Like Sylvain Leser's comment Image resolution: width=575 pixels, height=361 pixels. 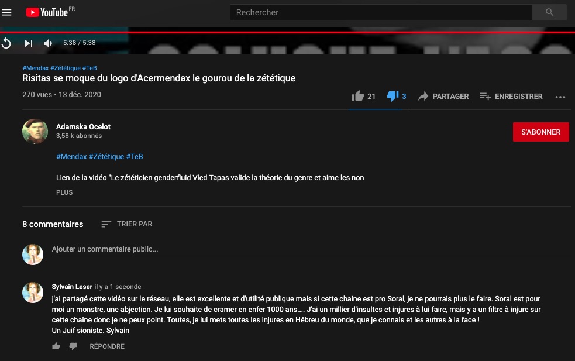[x=56, y=346]
